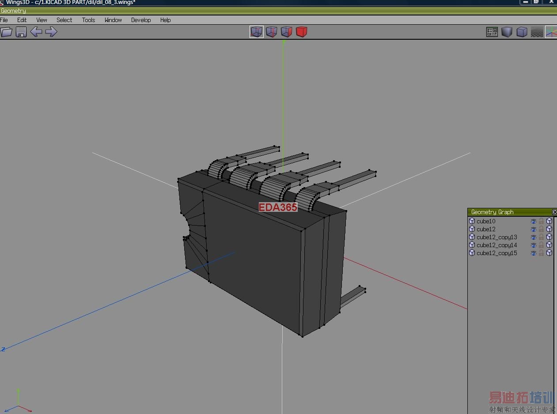Toggle visibility of cube12_copy13

[533, 237]
